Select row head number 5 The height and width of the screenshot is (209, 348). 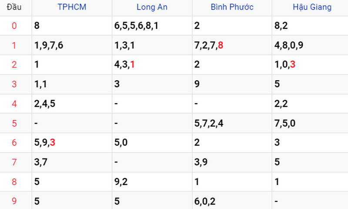(14, 123)
